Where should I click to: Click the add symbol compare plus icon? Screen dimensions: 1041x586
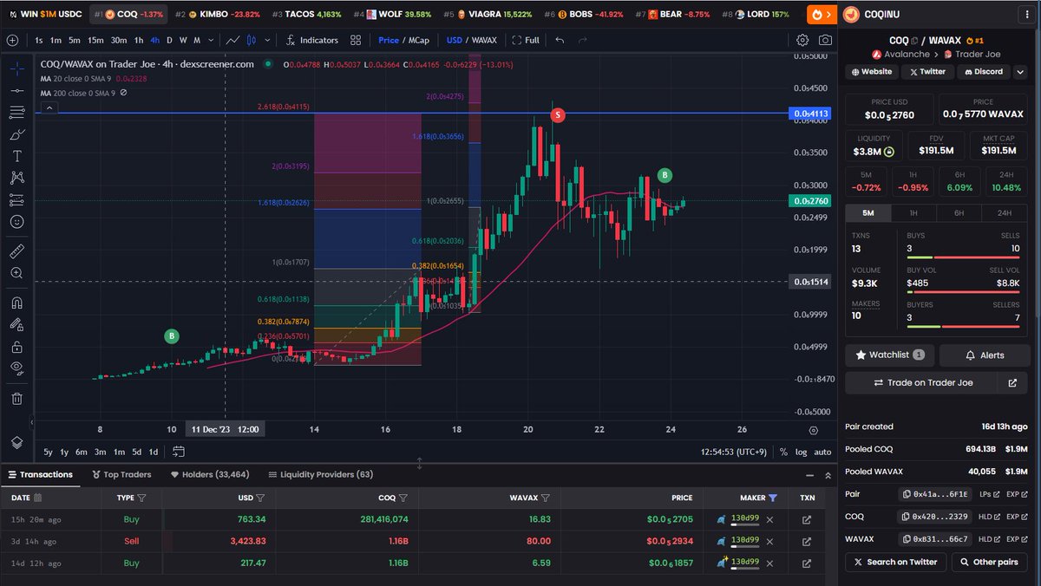12,40
